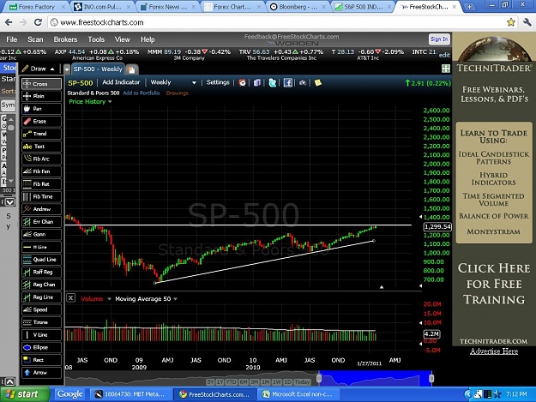Screen dimensions: 536x402
Task: Add a new chart tab
Action: pos(131,69)
